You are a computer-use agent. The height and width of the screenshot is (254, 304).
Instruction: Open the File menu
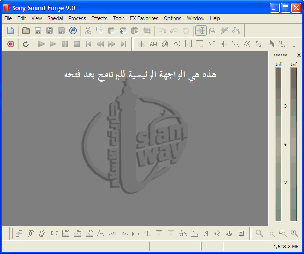point(8,18)
